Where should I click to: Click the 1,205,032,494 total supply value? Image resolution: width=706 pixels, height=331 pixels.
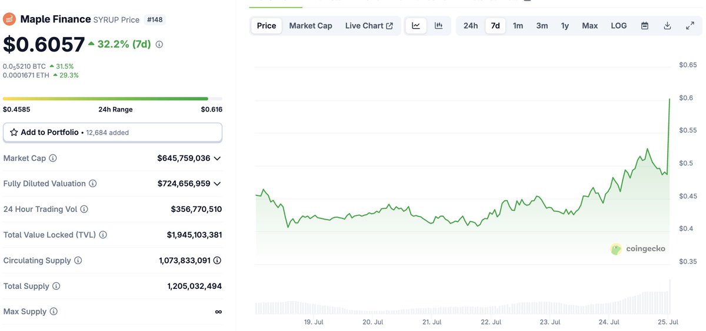(194, 286)
